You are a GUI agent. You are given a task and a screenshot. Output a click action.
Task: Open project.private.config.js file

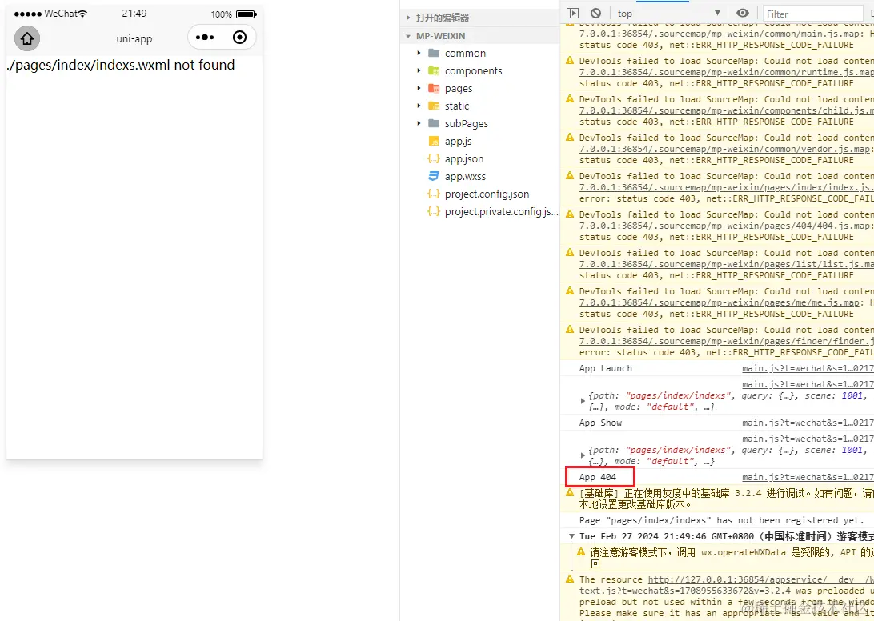click(501, 212)
